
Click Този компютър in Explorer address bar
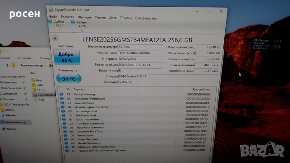(x=32, y=65)
